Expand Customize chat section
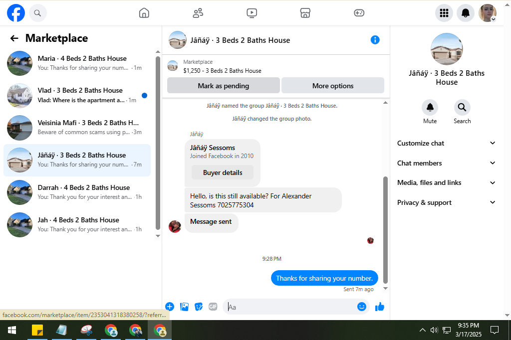This screenshot has width=511, height=340. tap(446, 143)
